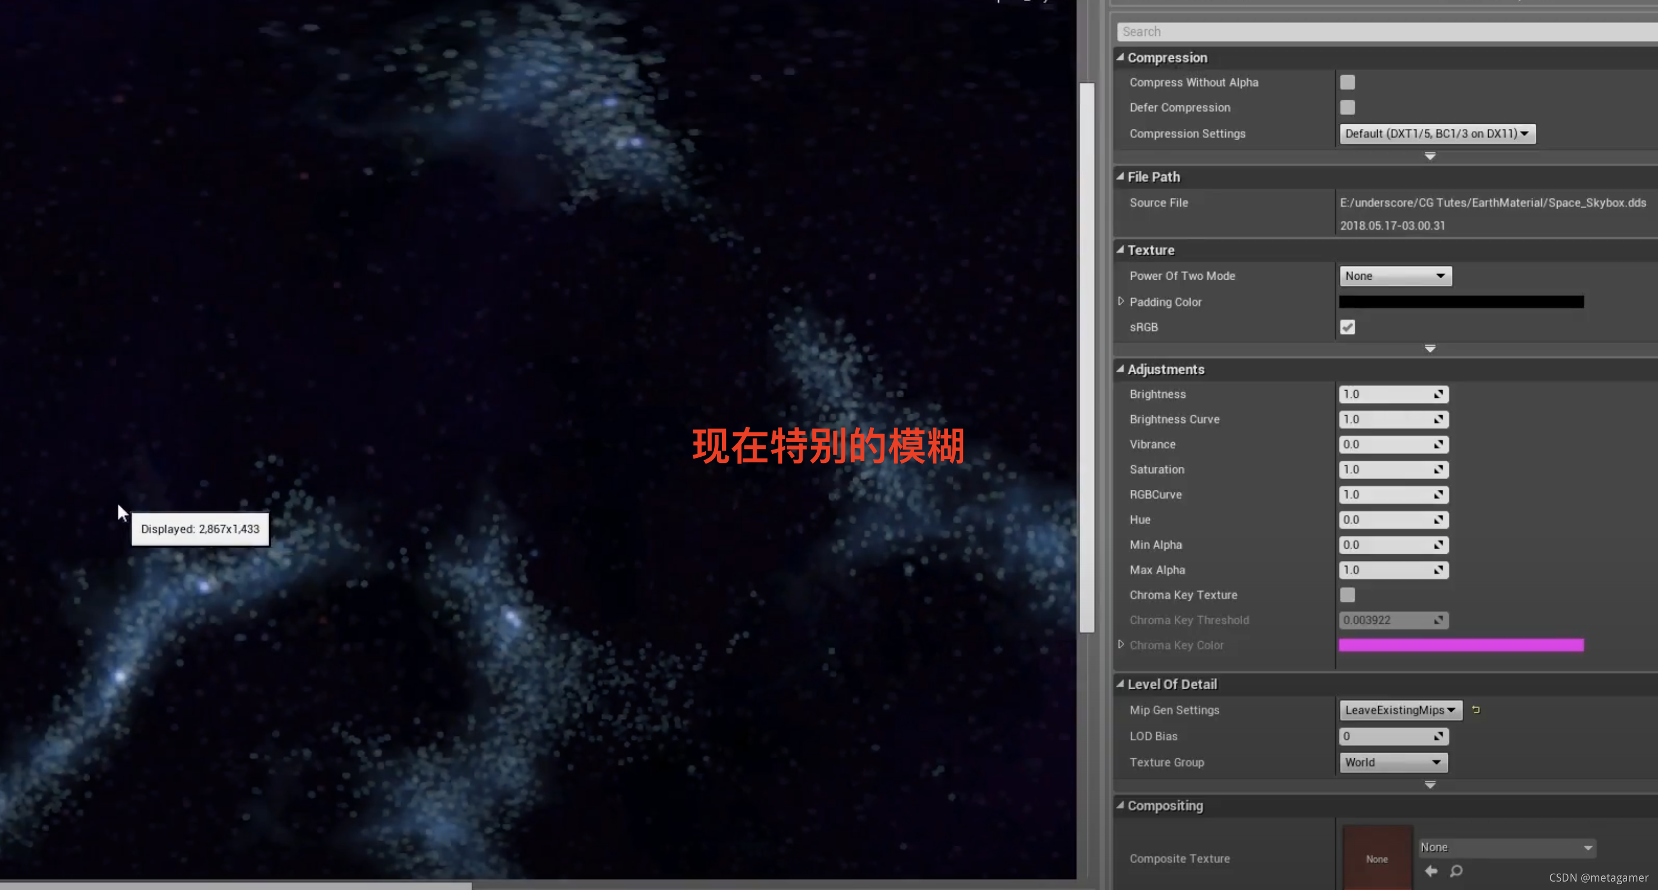
Task: Enable Compress Without Alpha checkbox
Action: (1347, 82)
